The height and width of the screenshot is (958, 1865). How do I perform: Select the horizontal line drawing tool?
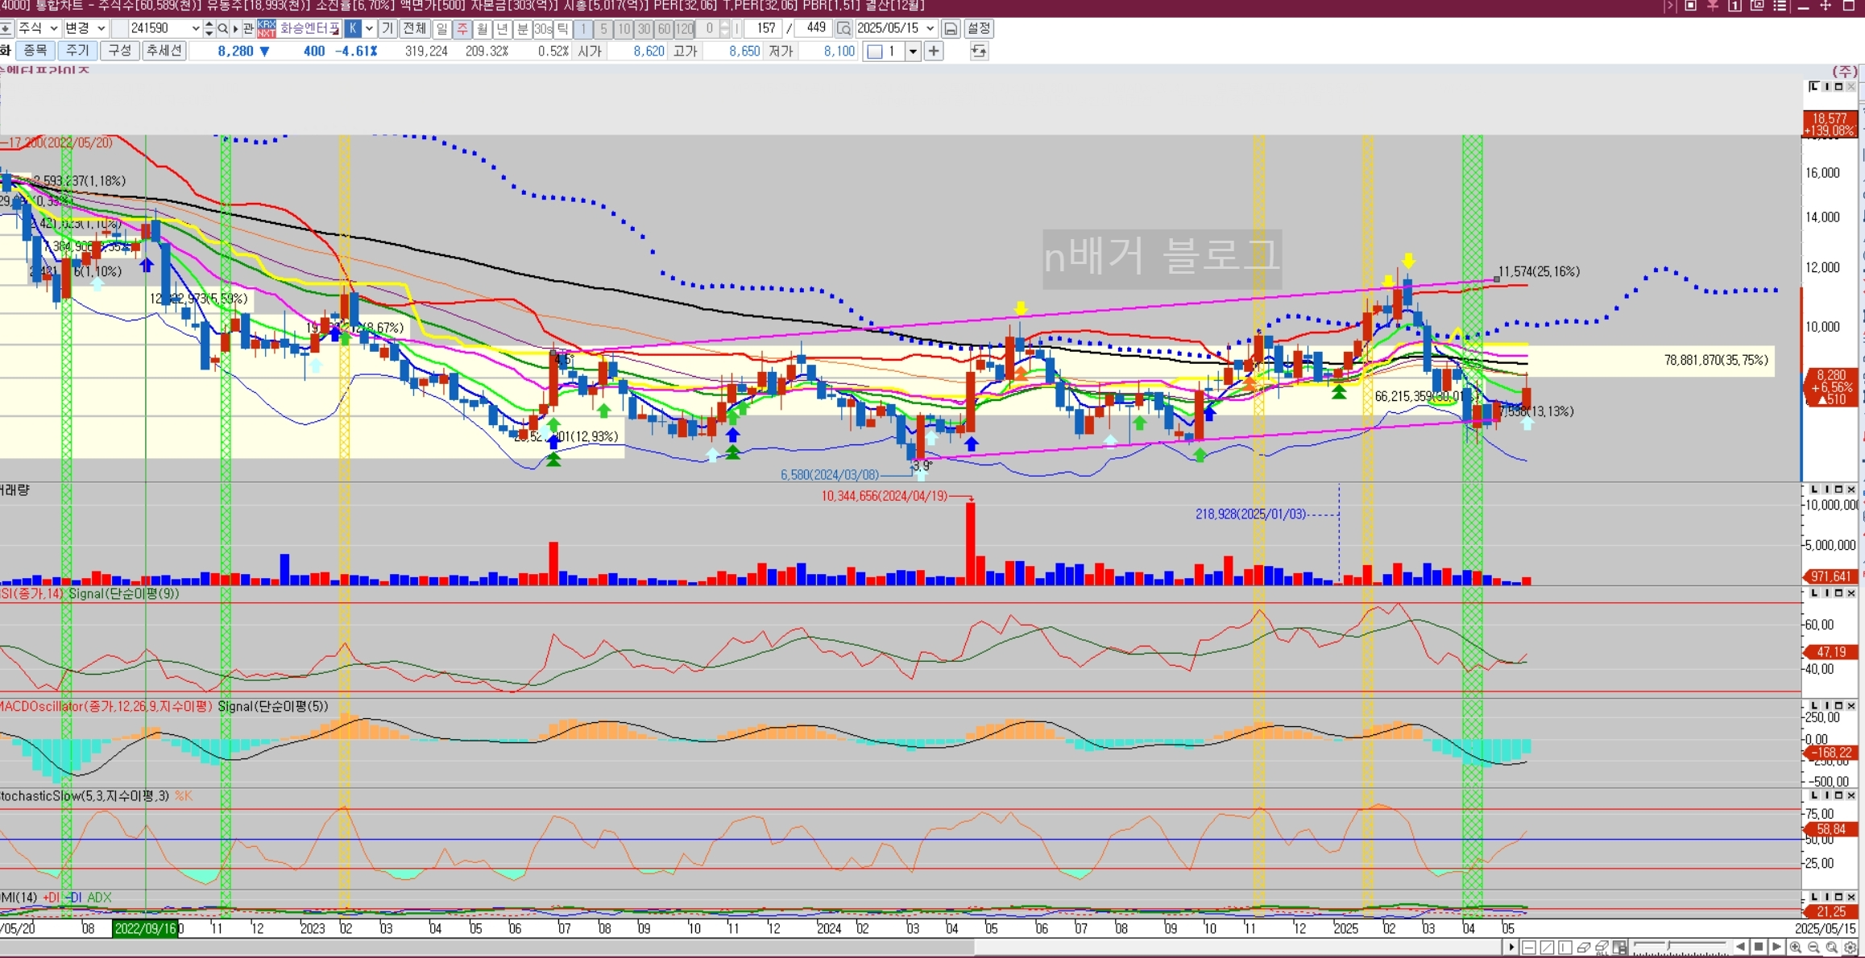coord(1529,948)
